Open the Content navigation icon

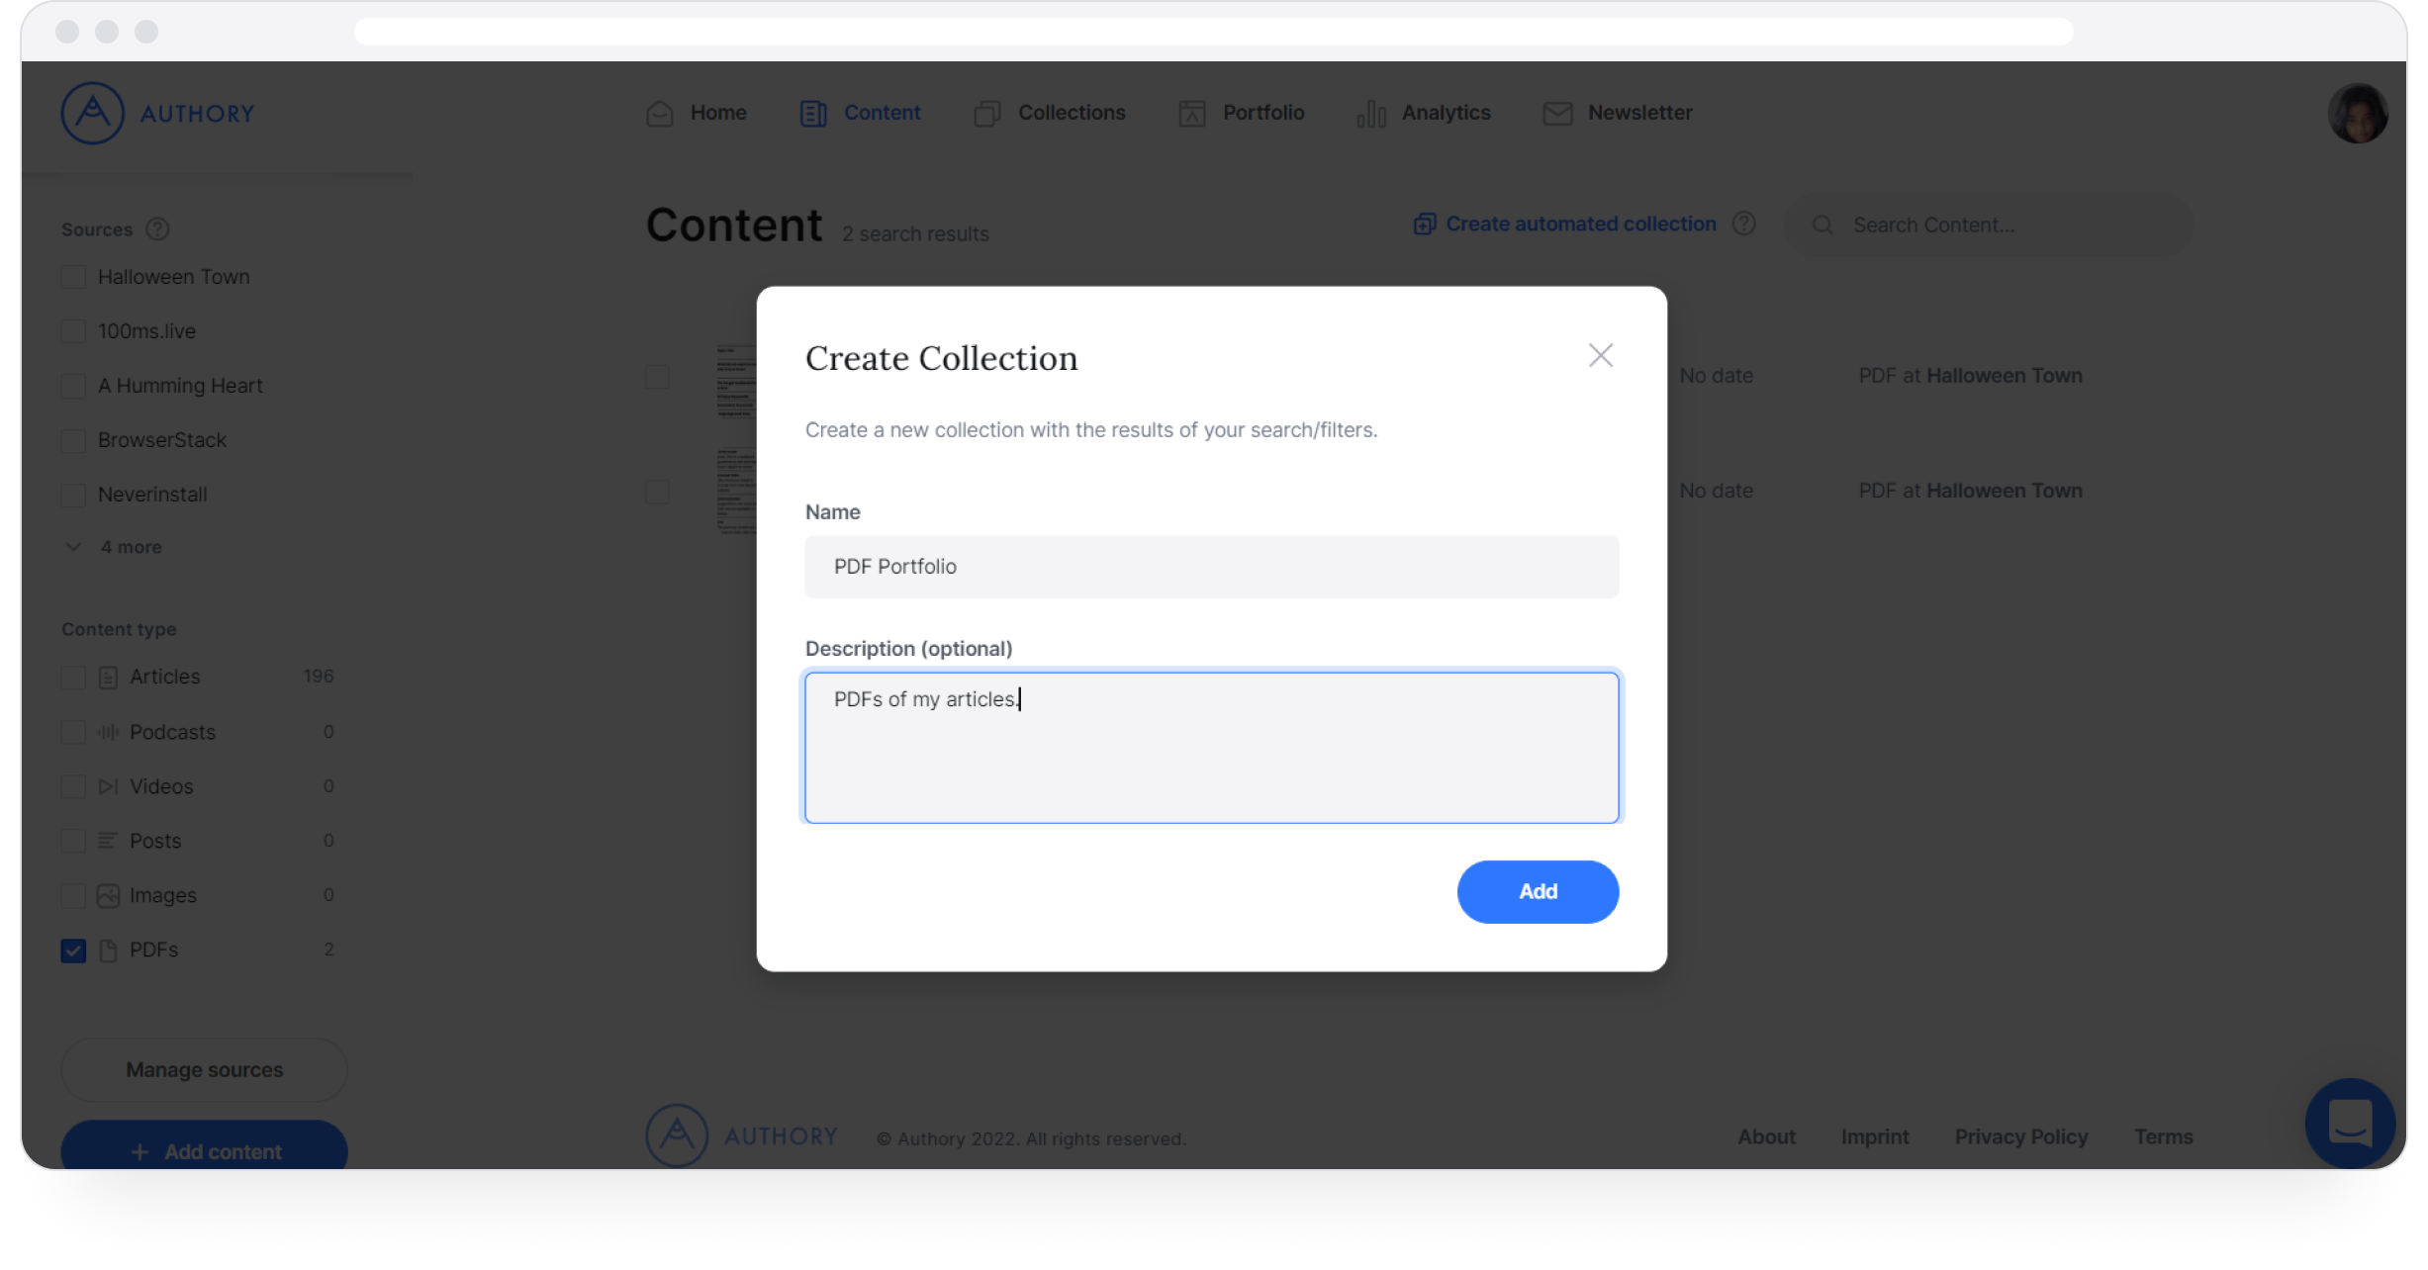(x=814, y=113)
